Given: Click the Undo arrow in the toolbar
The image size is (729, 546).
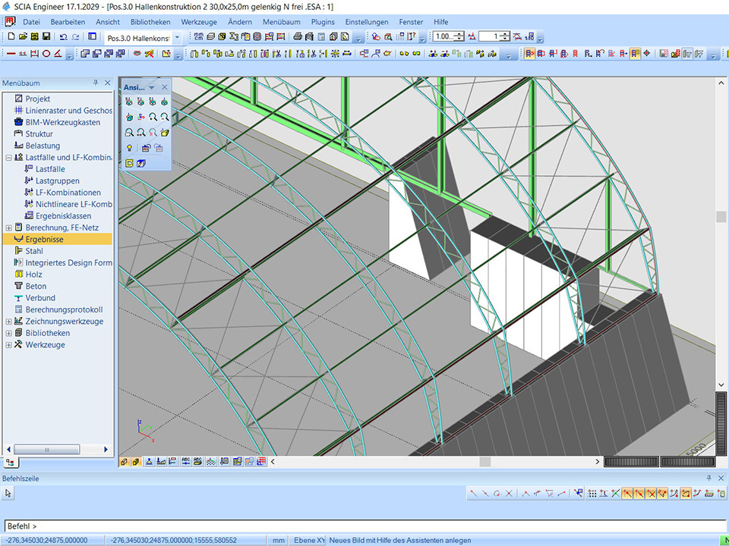Looking at the screenshot, I should pyautogui.click(x=62, y=36).
